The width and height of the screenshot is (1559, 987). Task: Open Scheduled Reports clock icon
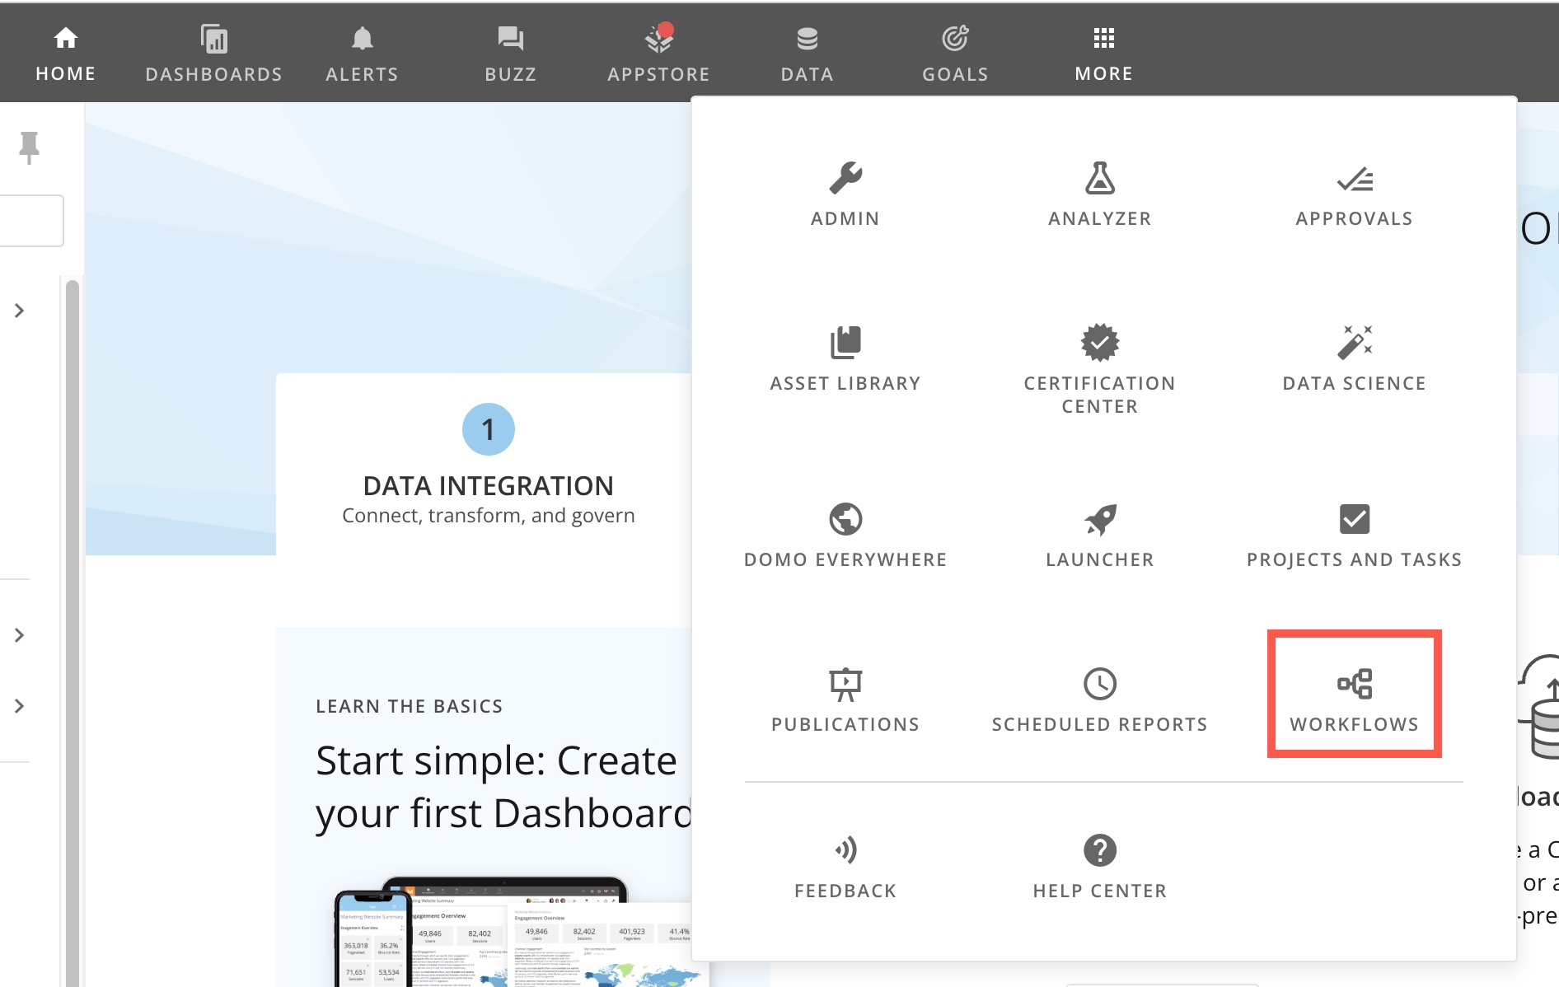pyautogui.click(x=1099, y=684)
